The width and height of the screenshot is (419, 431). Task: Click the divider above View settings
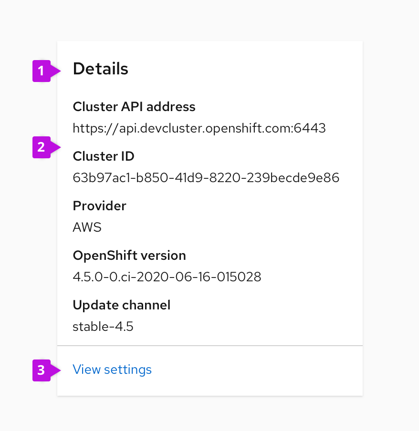point(210,345)
